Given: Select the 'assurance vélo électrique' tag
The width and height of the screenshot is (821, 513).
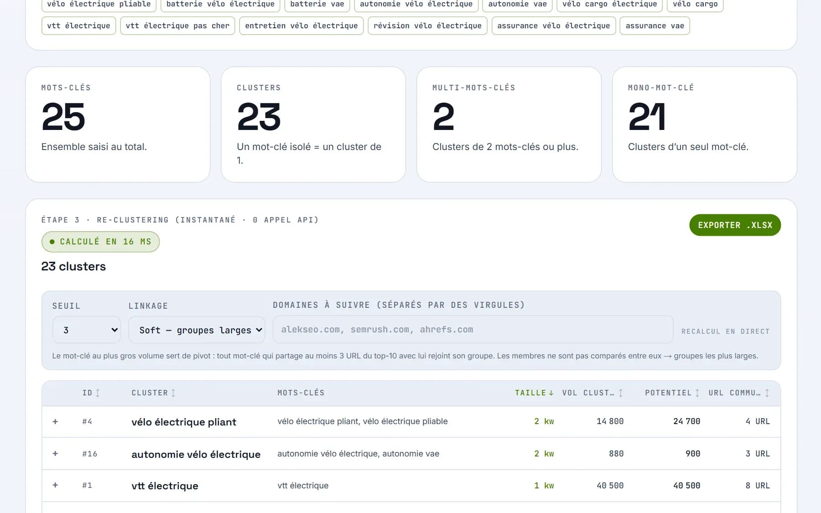Looking at the screenshot, I should (553, 26).
